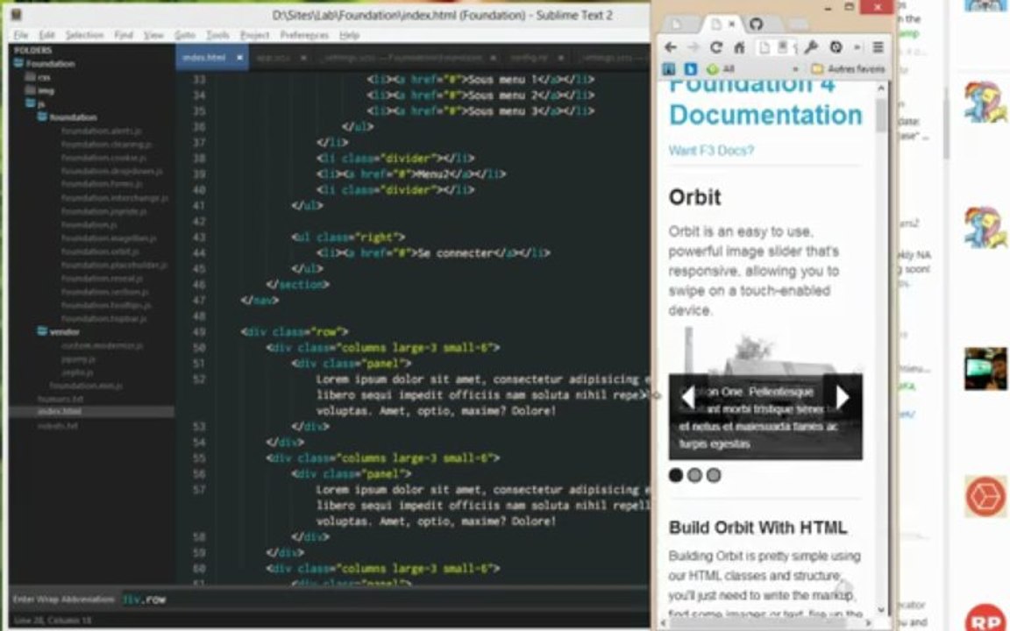The height and width of the screenshot is (631, 1010).
Task: Open foundation.orbit.js in the sidebar
Action: click(x=101, y=252)
